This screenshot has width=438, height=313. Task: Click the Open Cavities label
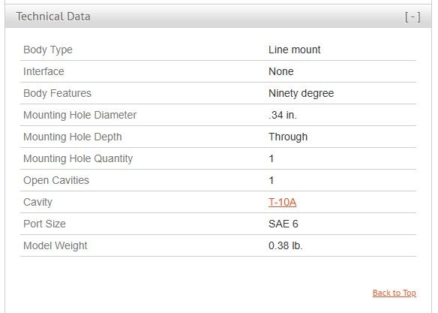point(56,180)
